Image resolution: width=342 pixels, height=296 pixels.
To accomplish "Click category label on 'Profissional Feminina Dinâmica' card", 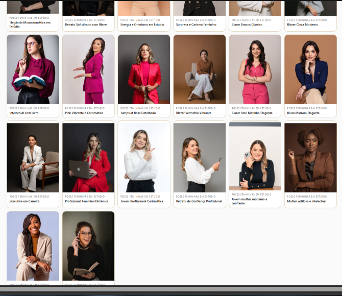I will click(x=85, y=196).
